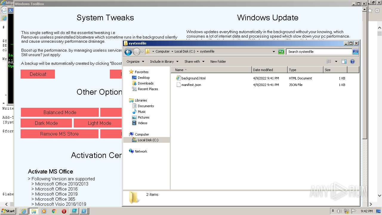Click the Debloat button in Windows ToolBox
Viewport: 382px width, 215px height.
click(38, 74)
